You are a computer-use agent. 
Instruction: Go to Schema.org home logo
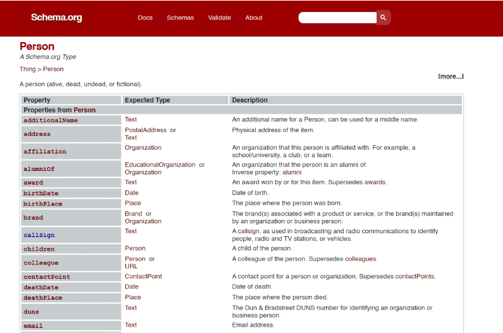(57, 18)
